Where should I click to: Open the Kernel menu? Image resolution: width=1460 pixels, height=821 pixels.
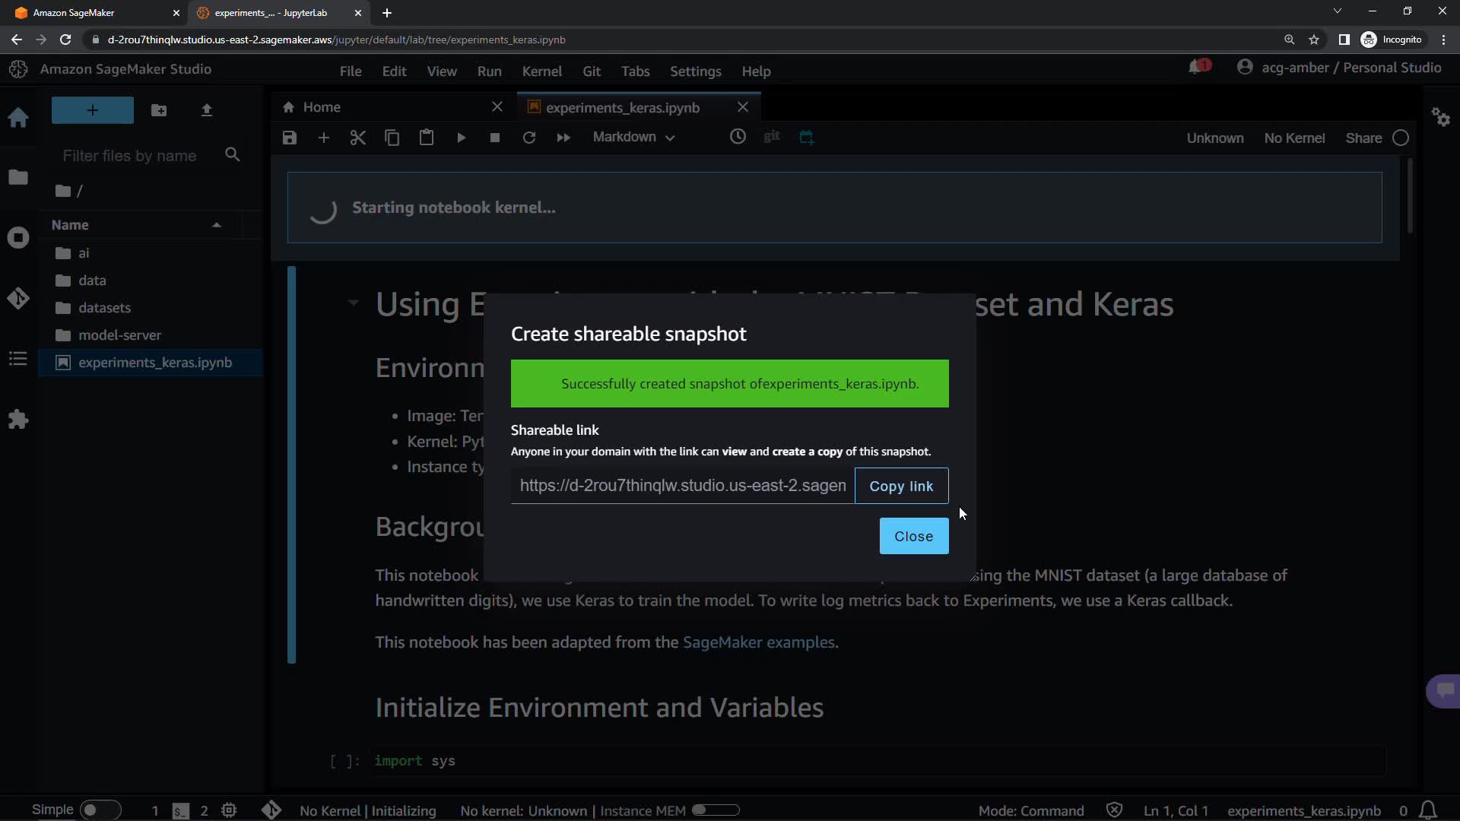(541, 71)
